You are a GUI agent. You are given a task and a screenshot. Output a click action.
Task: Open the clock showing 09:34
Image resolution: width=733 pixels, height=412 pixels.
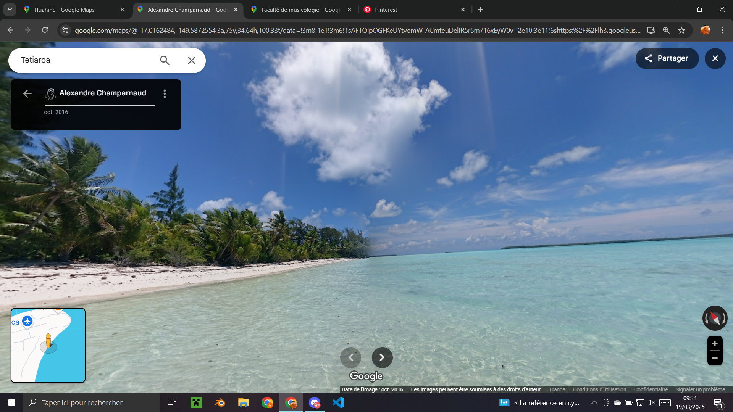pos(690,402)
